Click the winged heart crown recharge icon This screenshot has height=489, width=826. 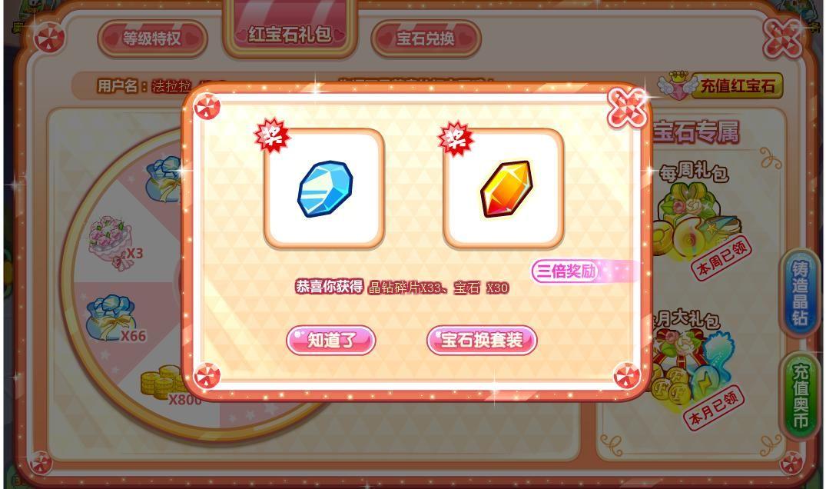675,85
